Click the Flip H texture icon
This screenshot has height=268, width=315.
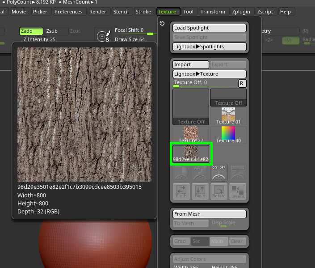[x=181, y=191]
